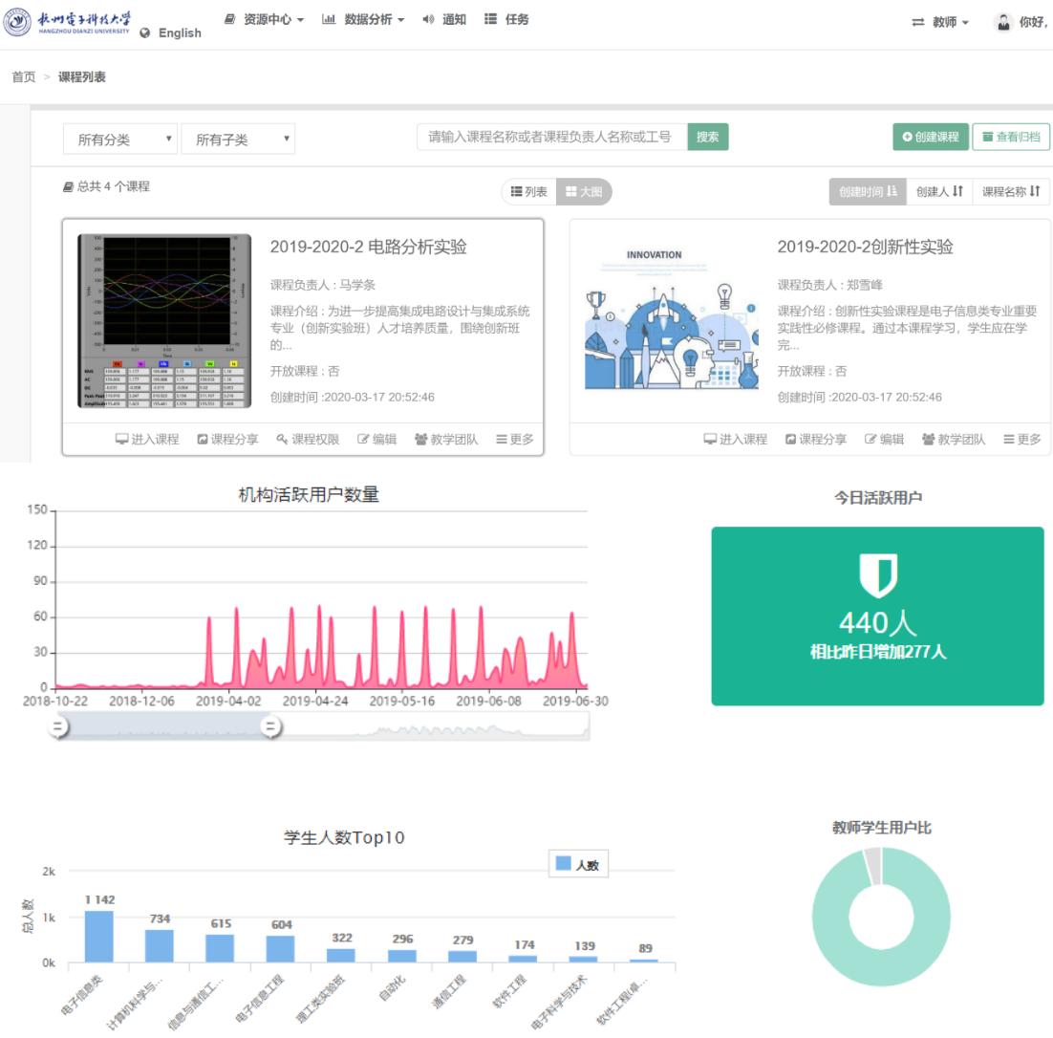Image resolution: width=1053 pixels, height=1038 pixels.
Task: Click the globe icon beside English
Action: tap(145, 32)
